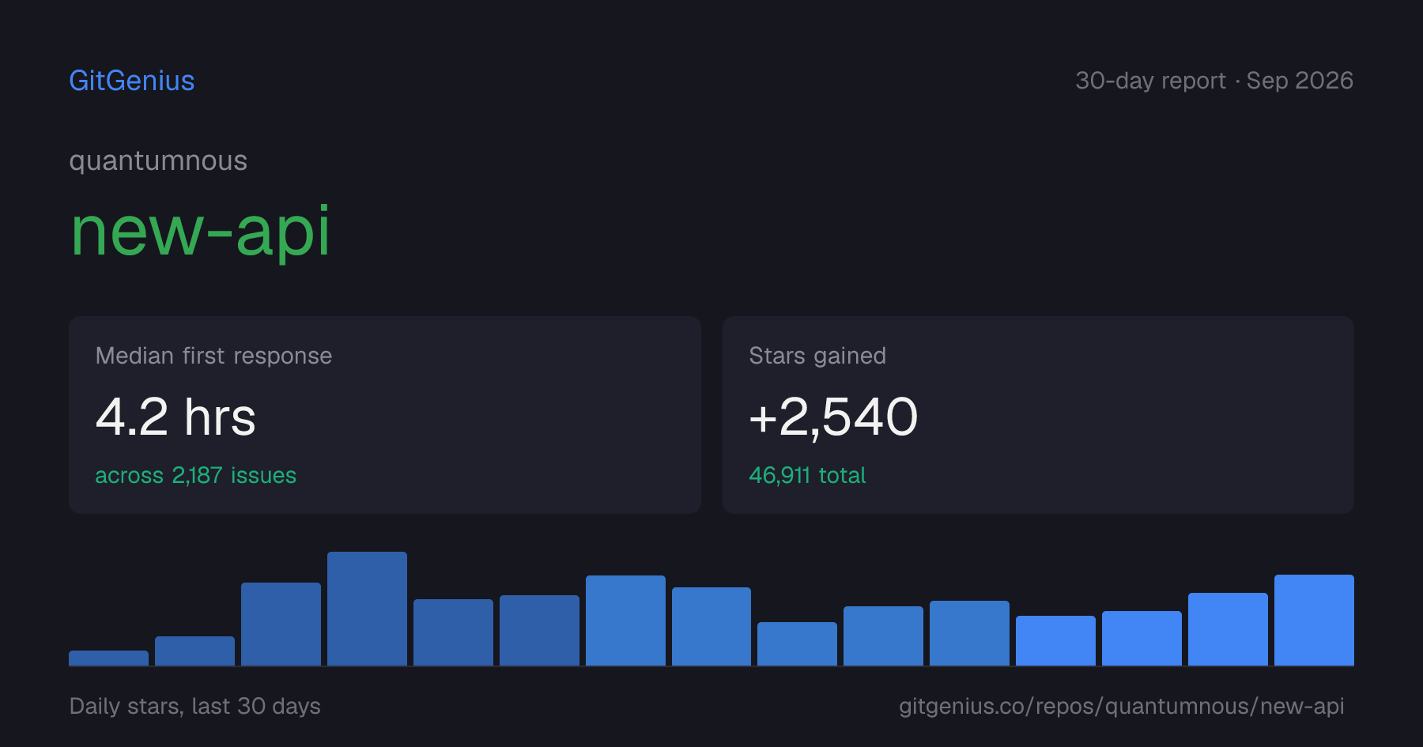Click the GitGenius brand link

[x=132, y=81]
